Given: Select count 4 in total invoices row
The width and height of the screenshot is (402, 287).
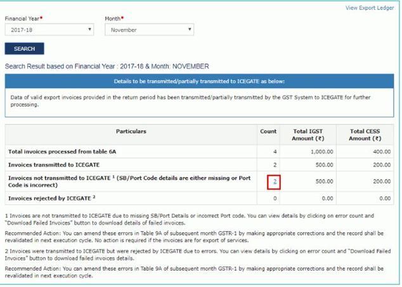Looking at the screenshot, I should tap(275, 152).
